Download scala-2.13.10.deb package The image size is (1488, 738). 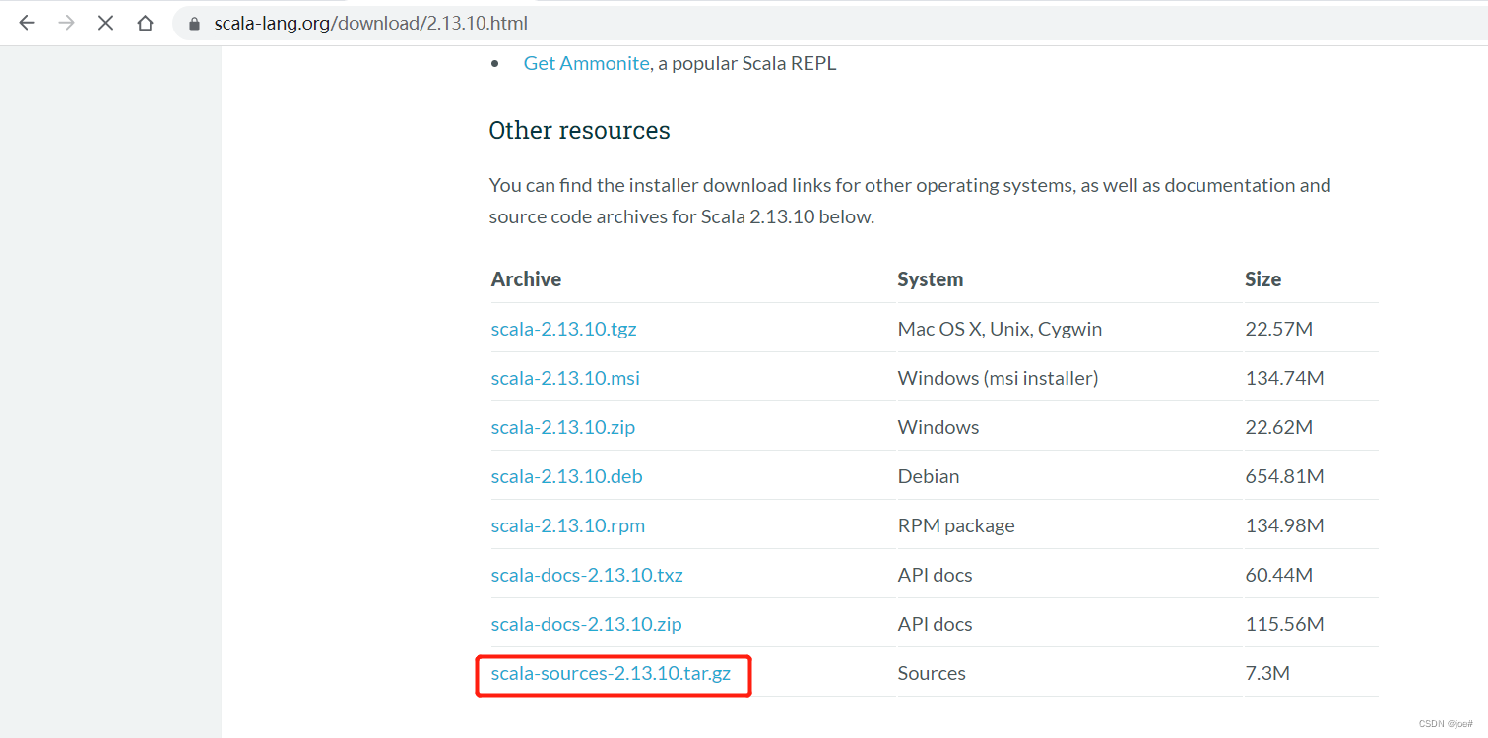567,476
